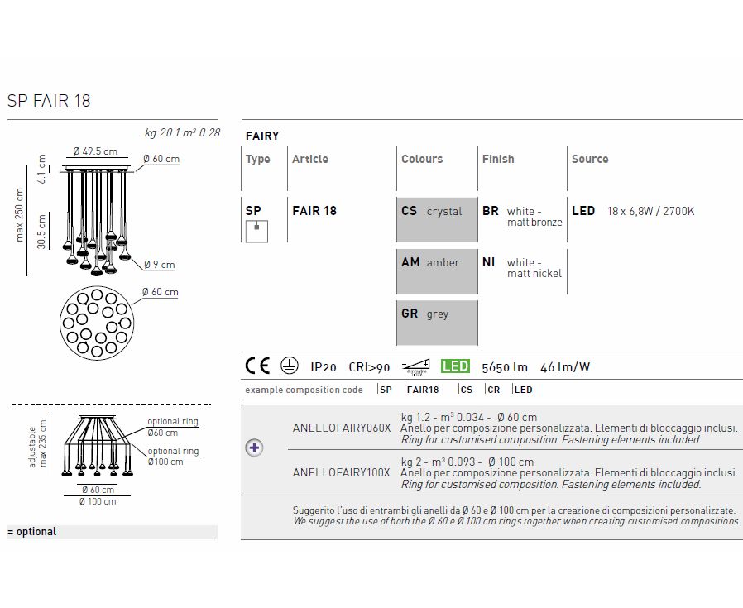Choose the BR white matt bronze finish
This screenshot has height=608, width=743.
coord(523,216)
